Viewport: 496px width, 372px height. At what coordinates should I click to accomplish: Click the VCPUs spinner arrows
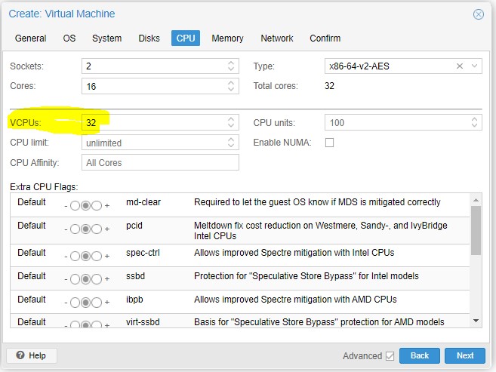[231, 122]
